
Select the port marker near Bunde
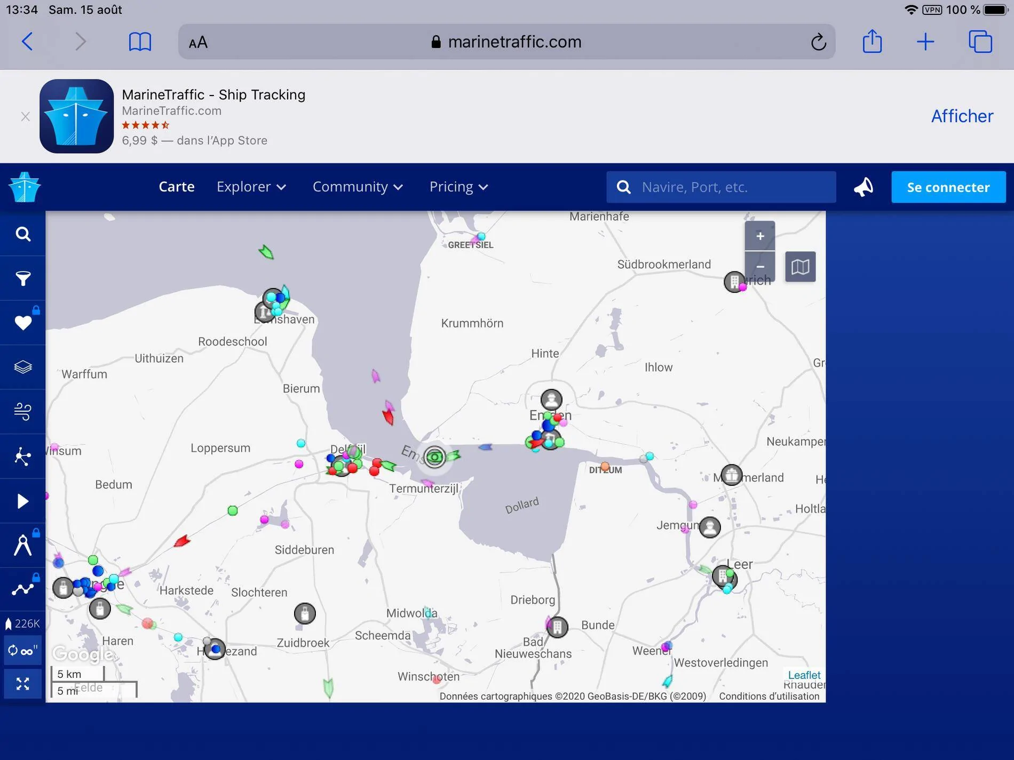[x=557, y=627]
